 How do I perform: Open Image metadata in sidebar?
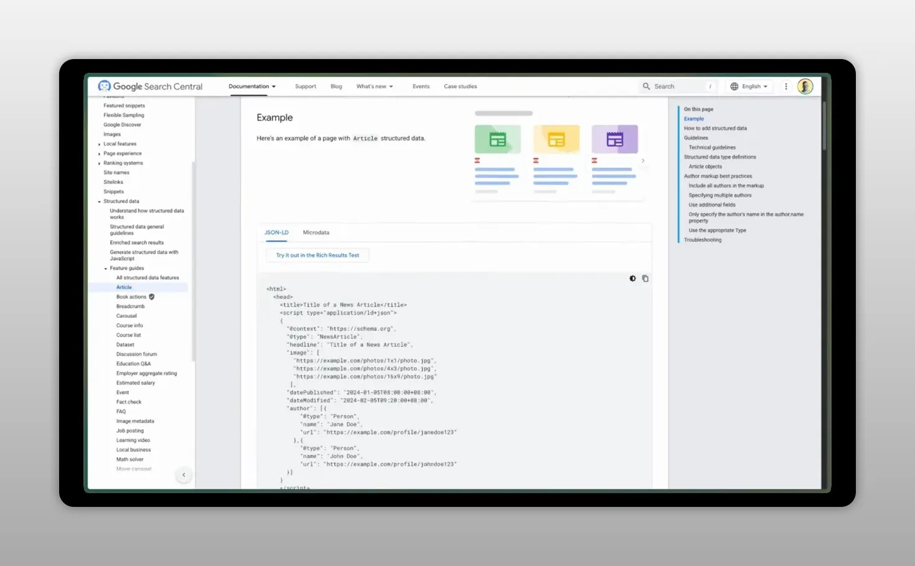point(135,422)
